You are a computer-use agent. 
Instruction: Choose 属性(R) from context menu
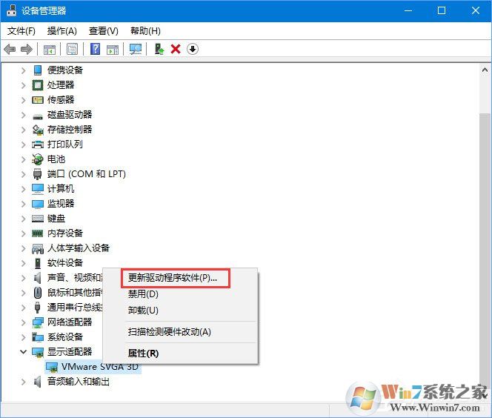point(181,354)
